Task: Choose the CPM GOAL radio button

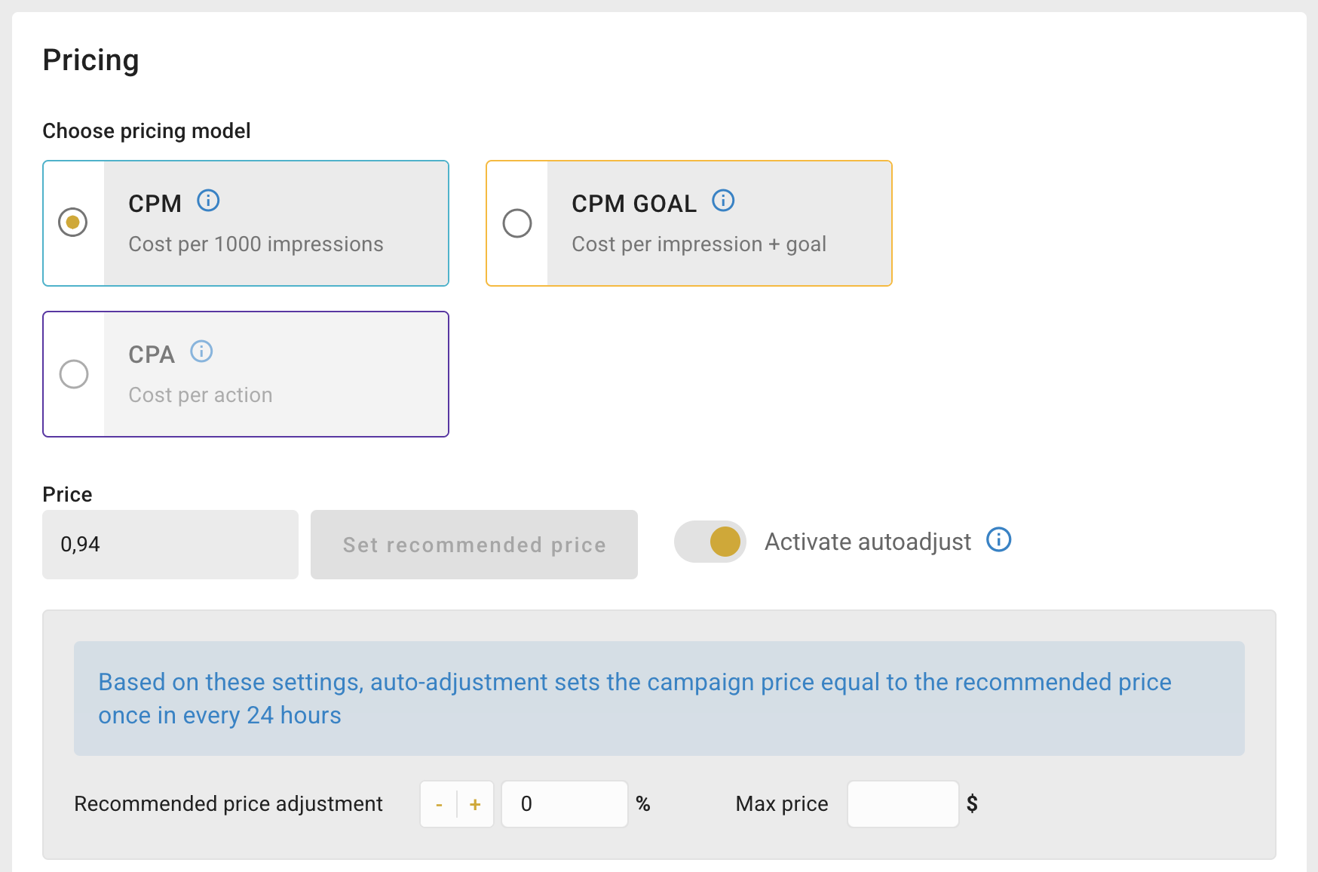Action: coord(517,223)
